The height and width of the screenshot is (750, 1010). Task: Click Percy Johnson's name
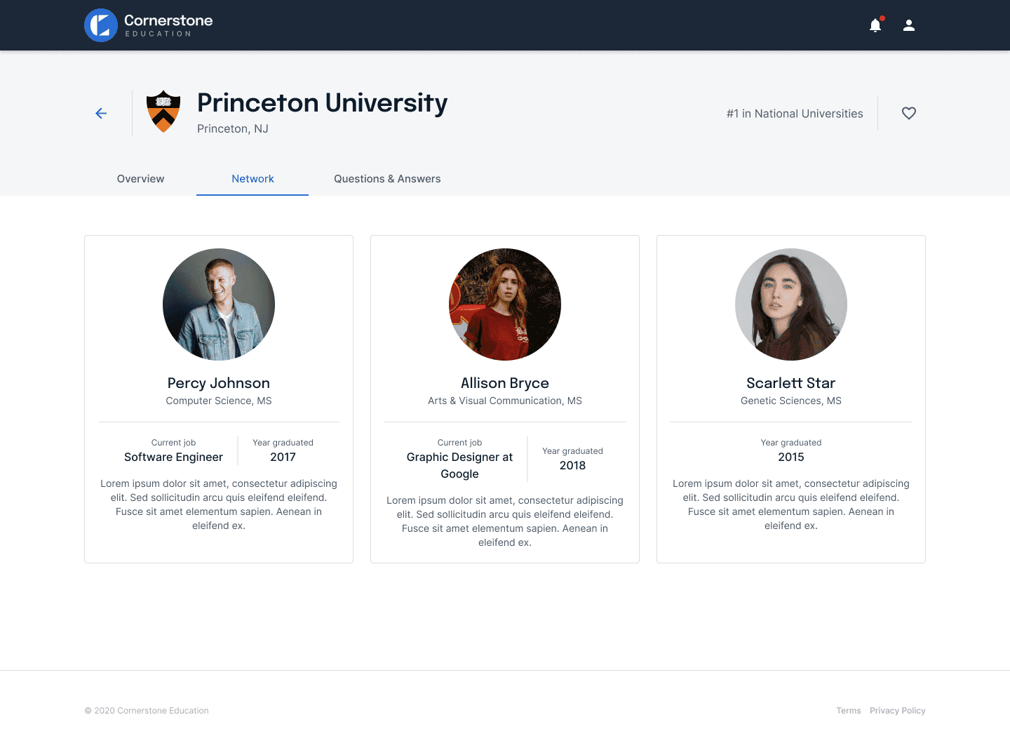tap(218, 383)
